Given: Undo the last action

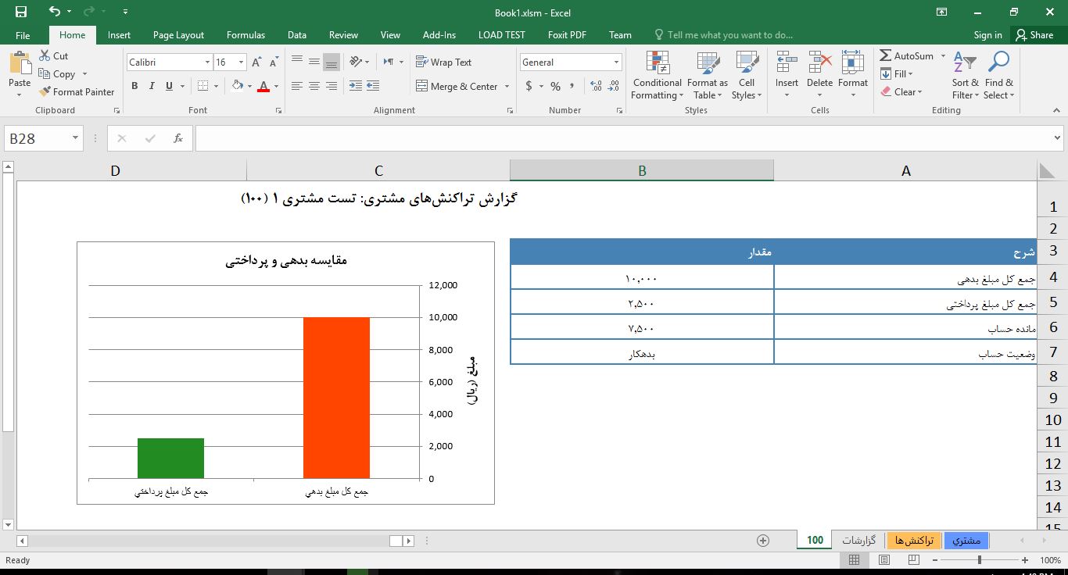Looking at the screenshot, I should 54,12.
